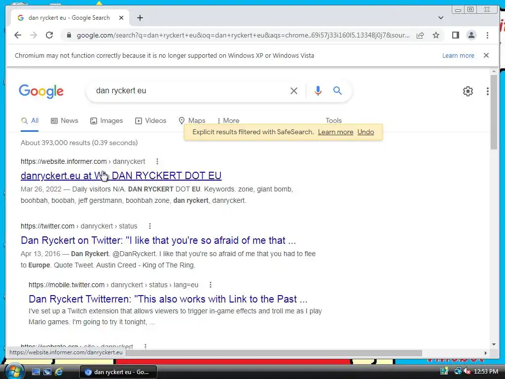This screenshot has width=505, height=379.
Task: Open options for mobile.twitter.com result
Action: point(210,285)
